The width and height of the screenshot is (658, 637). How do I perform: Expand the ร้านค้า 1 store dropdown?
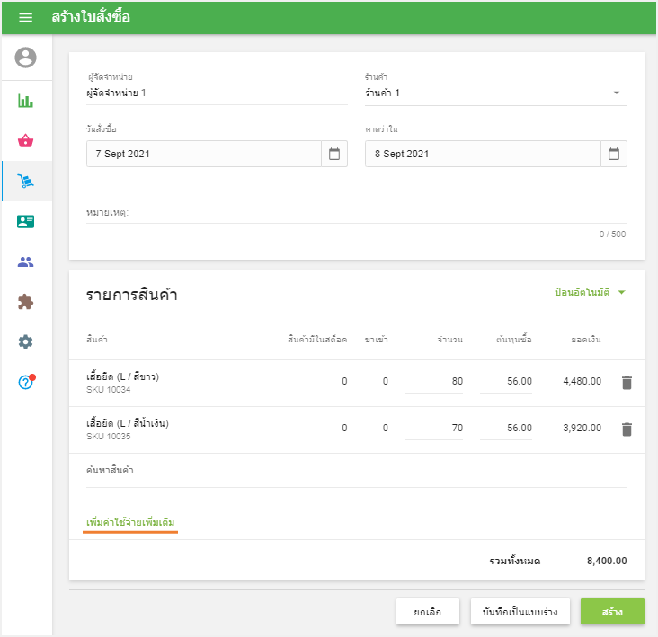pos(617,93)
